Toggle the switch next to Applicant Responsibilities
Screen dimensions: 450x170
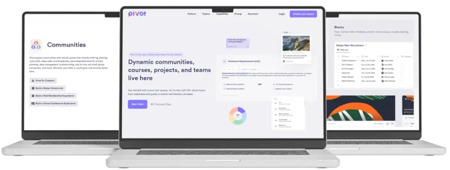click(260, 85)
